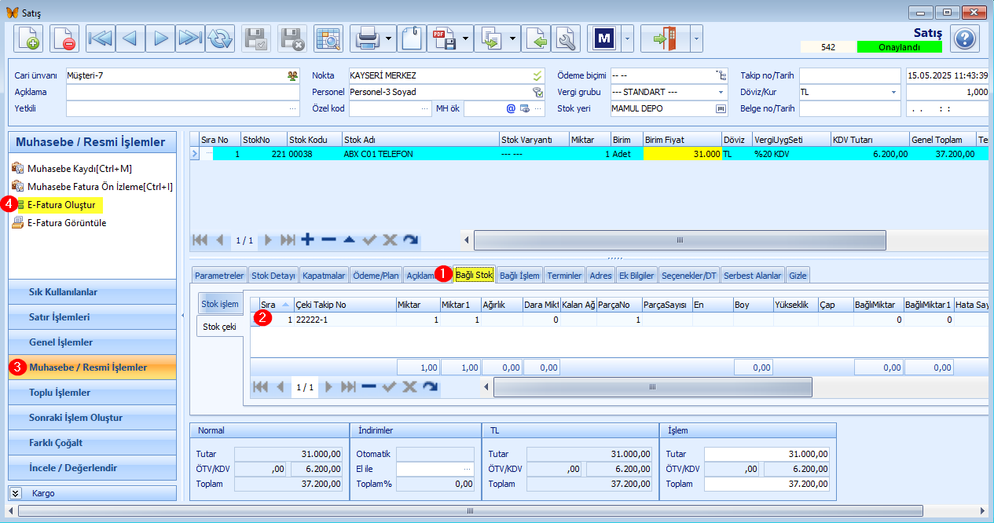Refresh the document from the main toolbar
This screenshot has width=994, height=523.
coord(220,38)
